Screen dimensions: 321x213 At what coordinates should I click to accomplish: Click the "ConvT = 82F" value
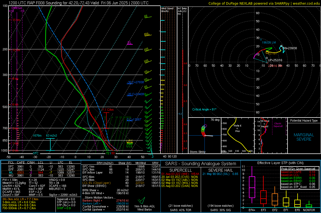pyautogui.click(x=37, y=186)
